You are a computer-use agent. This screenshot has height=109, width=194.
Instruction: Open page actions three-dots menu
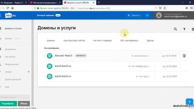[156, 8]
